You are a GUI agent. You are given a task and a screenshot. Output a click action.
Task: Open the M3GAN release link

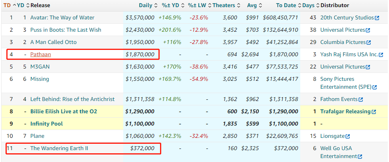click(x=40, y=67)
